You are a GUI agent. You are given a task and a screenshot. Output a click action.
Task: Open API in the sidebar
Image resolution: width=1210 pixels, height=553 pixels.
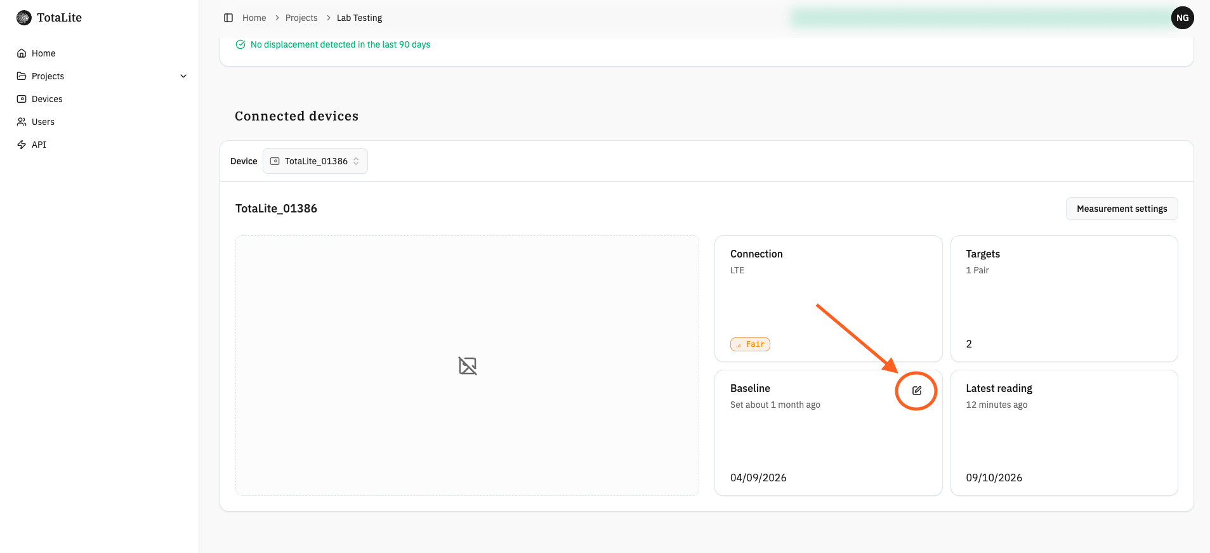coord(39,145)
